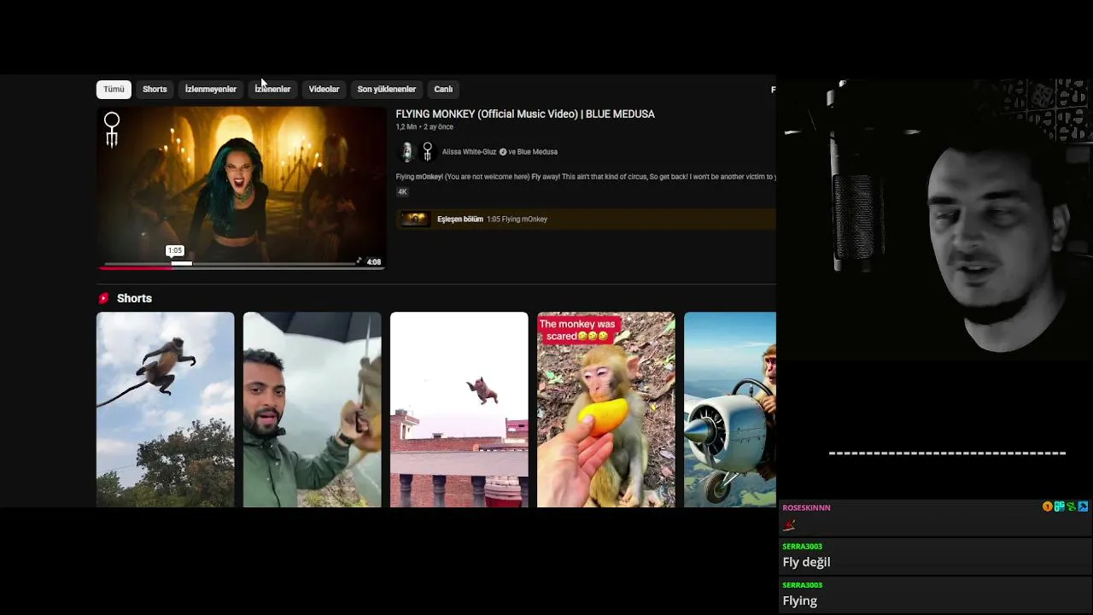Open the Blue Medusa channel link
This screenshot has width=1093, height=615.
pyautogui.click(x=536, y=152)
